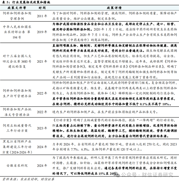This screenshot has height=182, width=179.
Task: Select 农业农村部公告第194号 policy name
Action: pyautogui.click(x=17, y=32)
